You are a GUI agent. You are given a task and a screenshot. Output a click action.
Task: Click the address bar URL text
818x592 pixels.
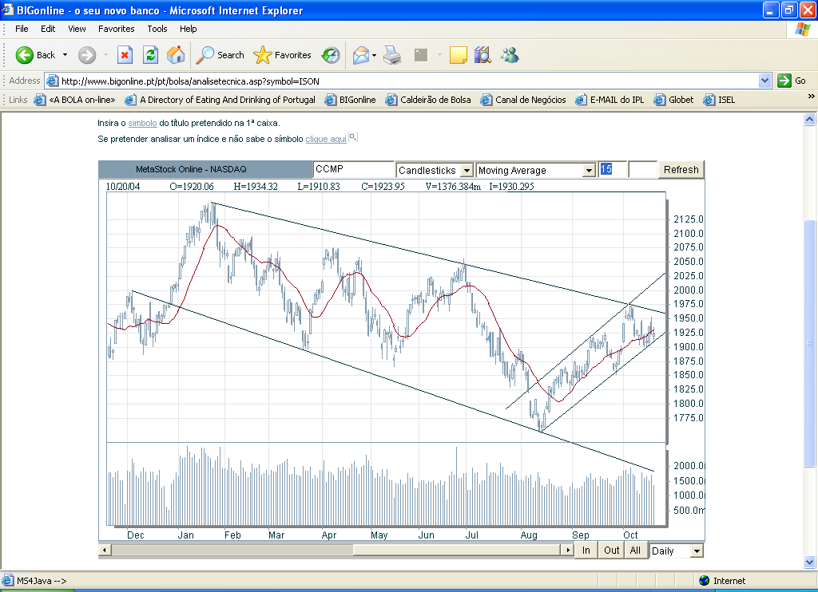[x=190, y=81]
